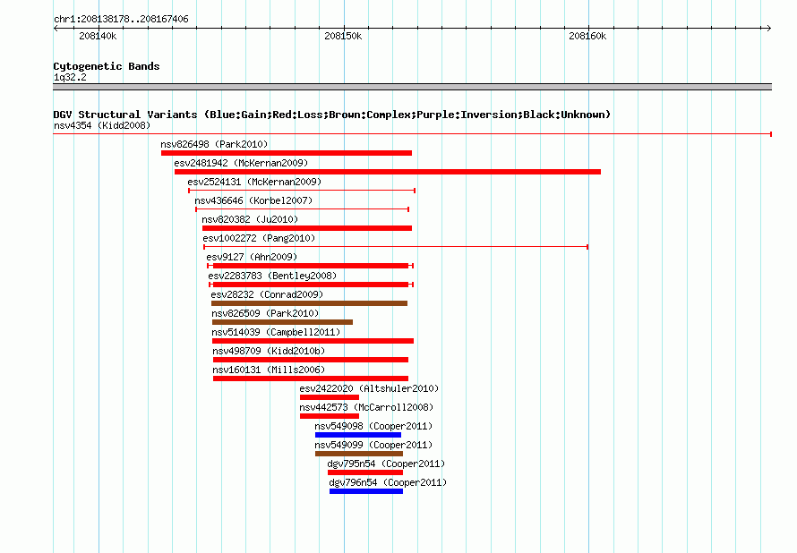Image resolution: width=797 pixels, height=553 pixels.
Task: Click the nsv498709 (Kidd2010b) label
Action: point(269,351)
